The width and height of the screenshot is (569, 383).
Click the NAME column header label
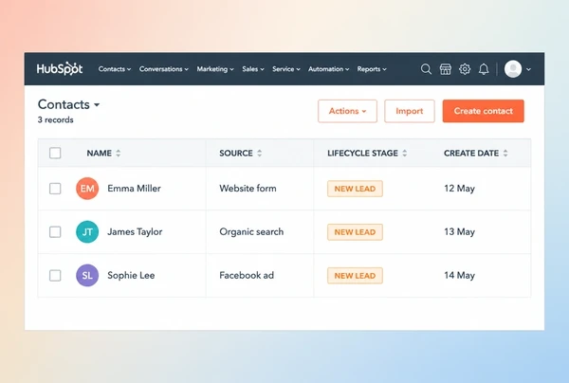tap(99, 153)
